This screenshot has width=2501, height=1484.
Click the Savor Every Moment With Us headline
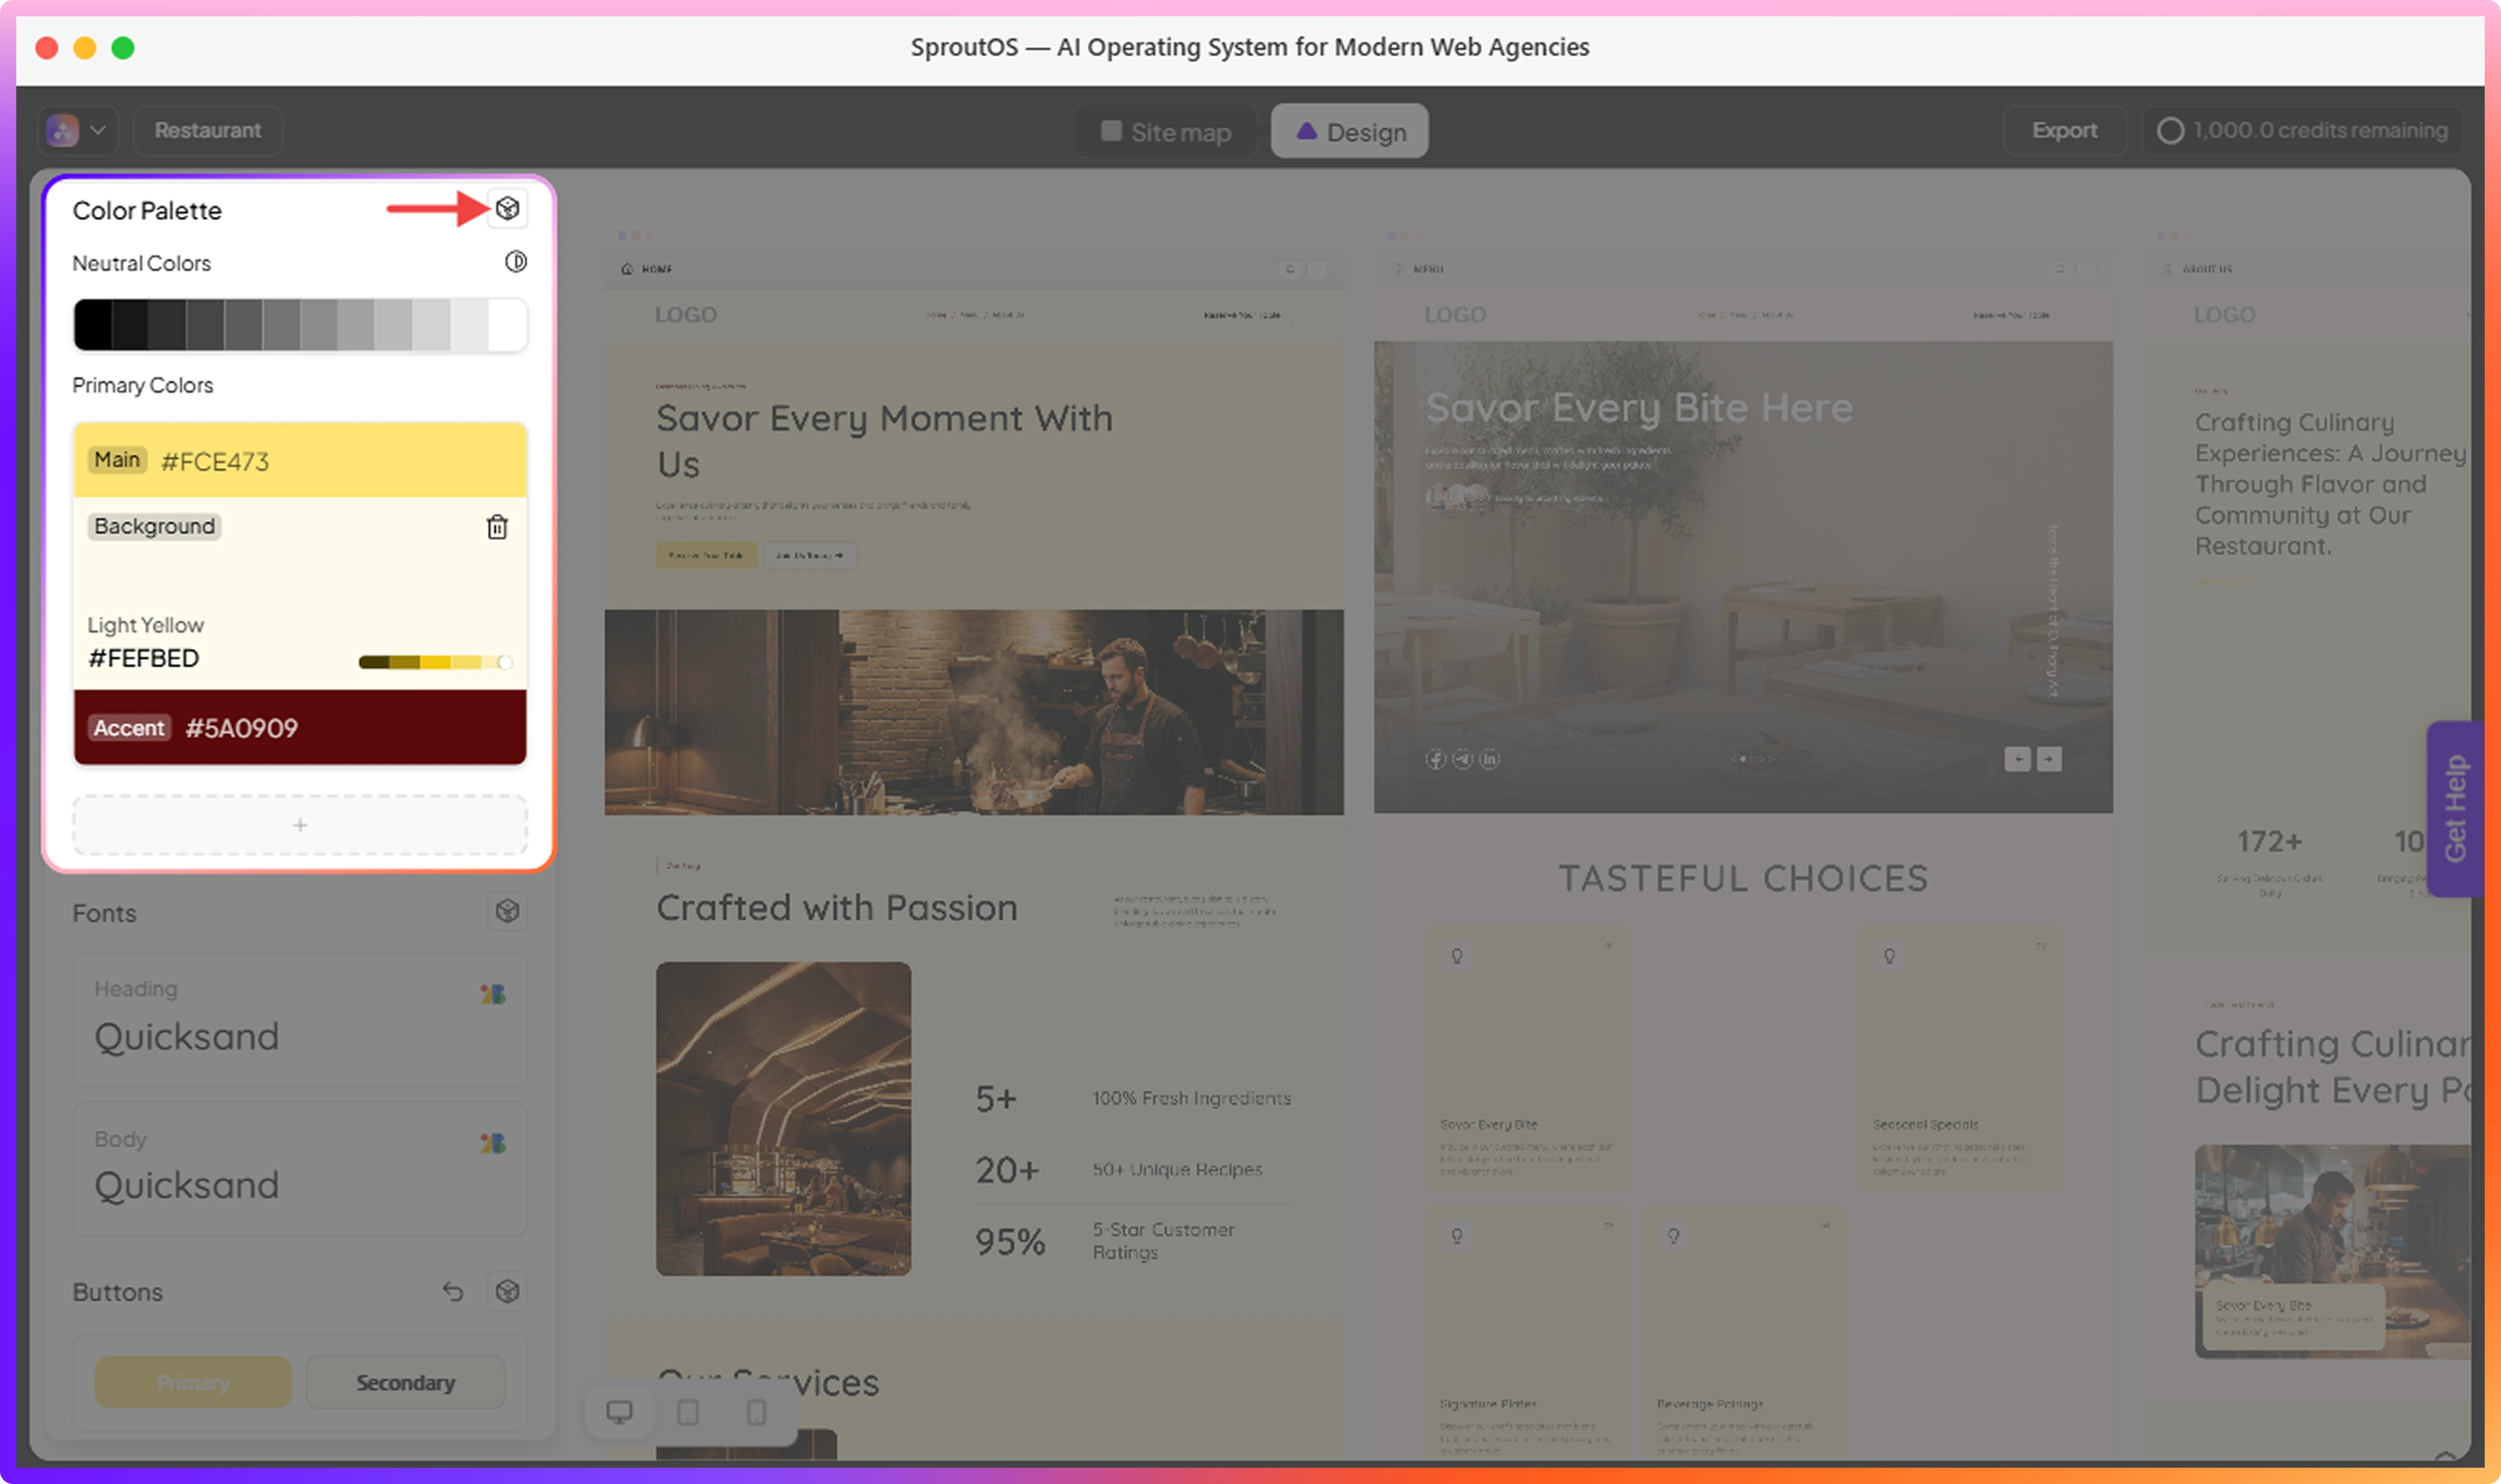884,441
